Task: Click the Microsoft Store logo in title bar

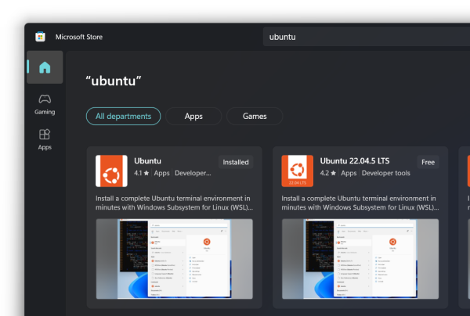Action: point(40,37)
